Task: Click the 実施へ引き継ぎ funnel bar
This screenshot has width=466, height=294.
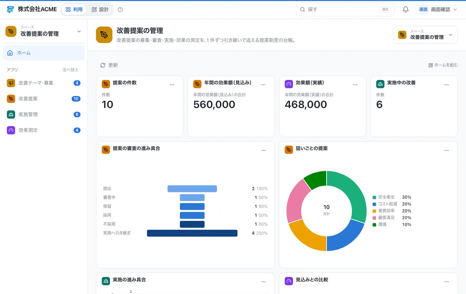Action: coord(192,233)
